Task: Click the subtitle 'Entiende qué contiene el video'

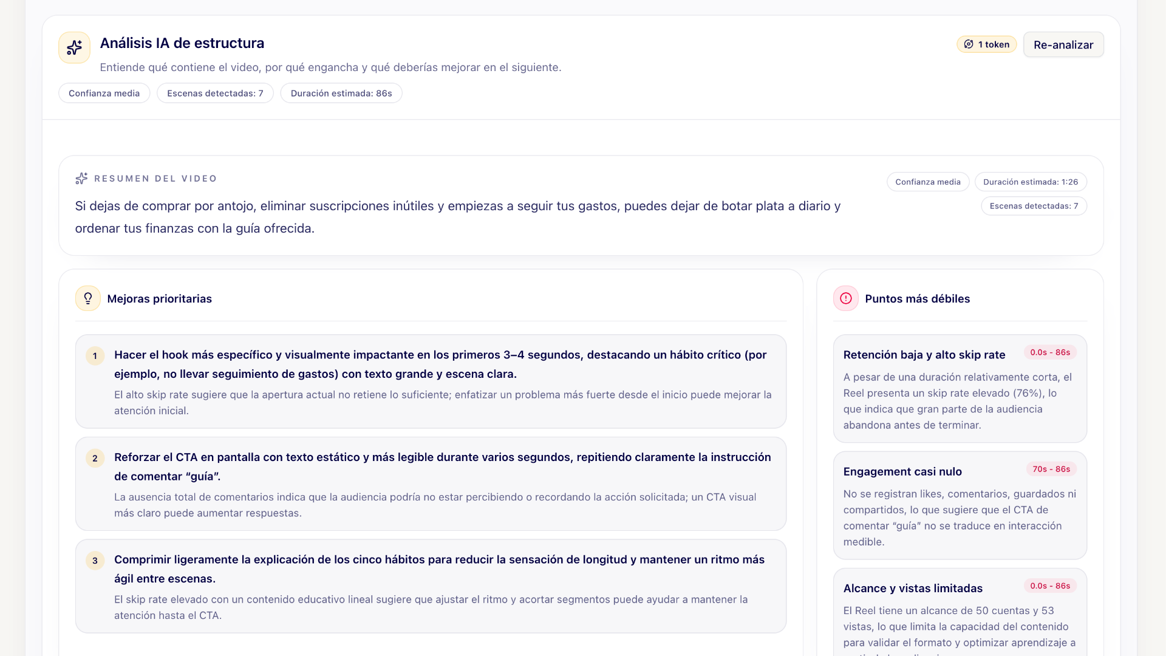Action: pos(330,67)
